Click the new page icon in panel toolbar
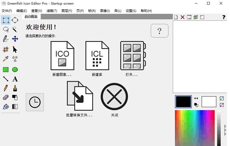230x146 pixels. 176,17
